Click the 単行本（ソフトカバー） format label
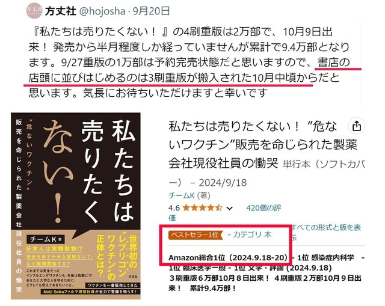This screenshot has height=306, width=385. pos(324,164)
